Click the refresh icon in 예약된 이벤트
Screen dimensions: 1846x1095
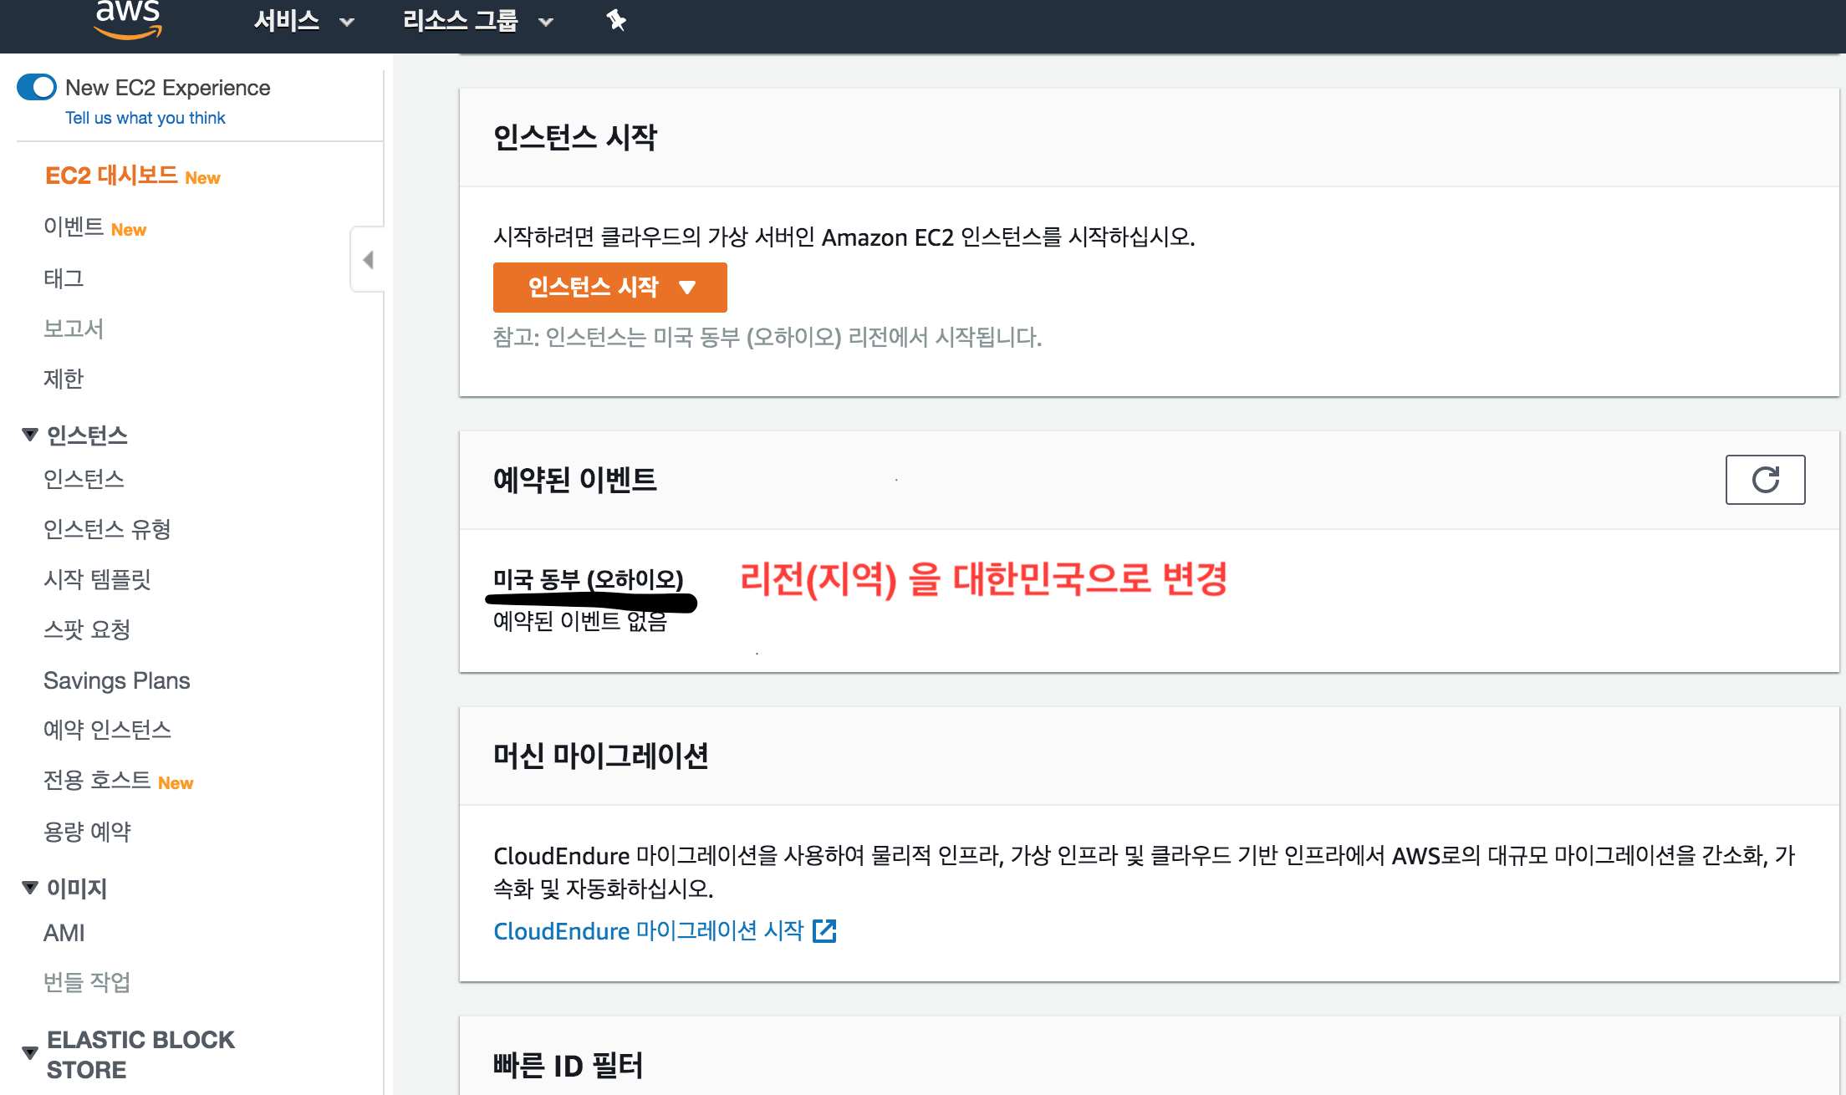coord(1765,480)
